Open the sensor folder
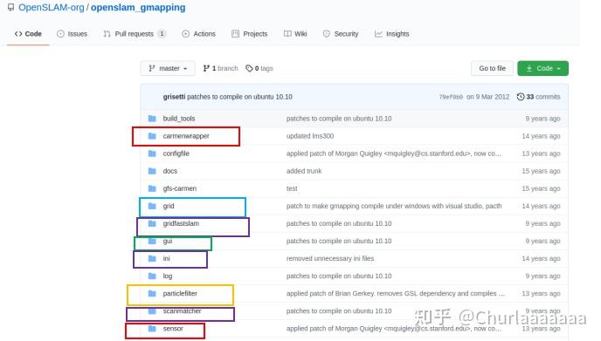 pos(173,329)
